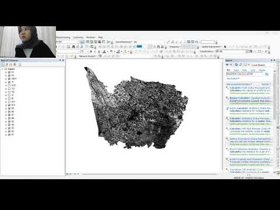Open Calculate Field (Data Management) result
This screenshot has height=210, width=280.
click(x=250, y=88)
